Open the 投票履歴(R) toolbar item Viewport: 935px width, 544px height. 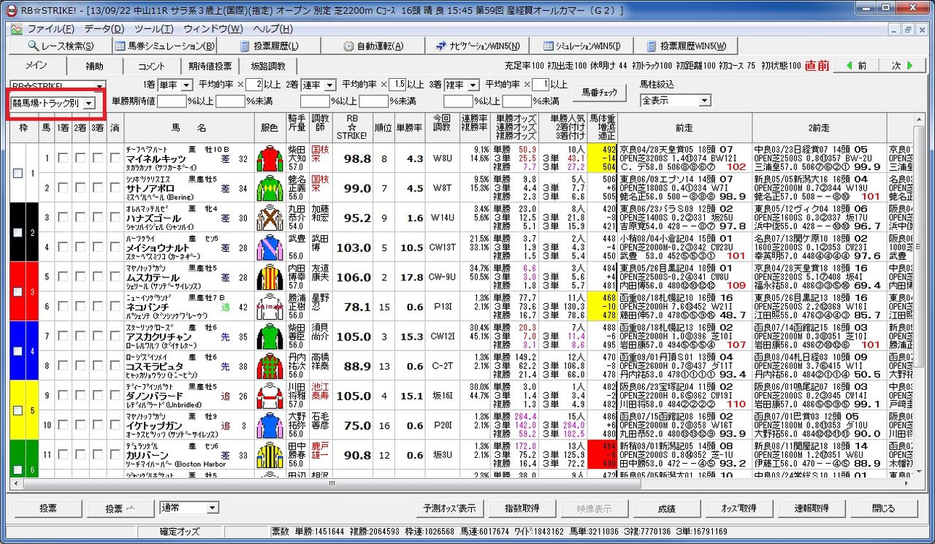click(x=270, y=46)
